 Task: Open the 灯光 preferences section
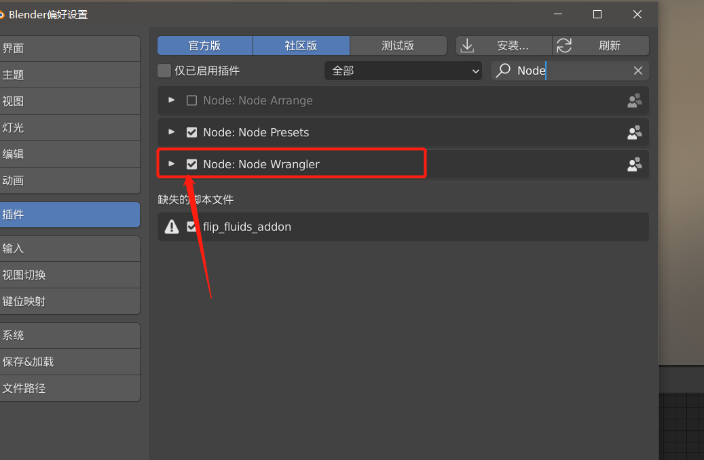tap(70, 128)
